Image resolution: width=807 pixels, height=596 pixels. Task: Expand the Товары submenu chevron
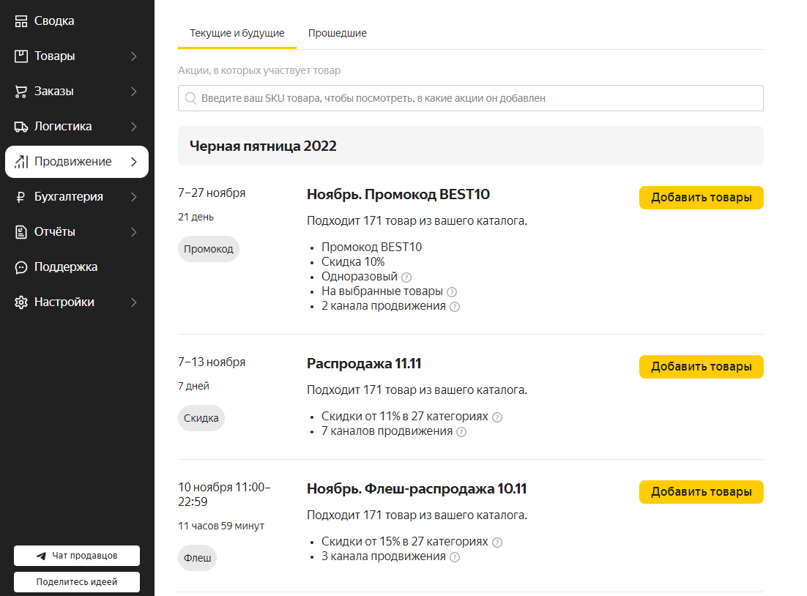(134, 56)
